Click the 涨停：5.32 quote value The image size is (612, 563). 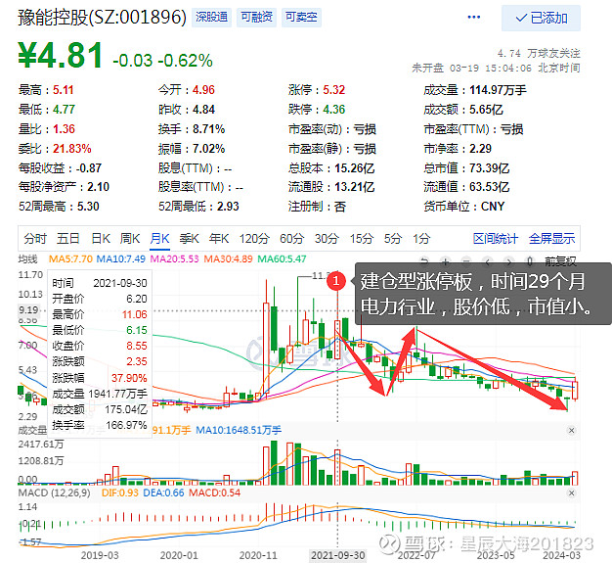(x=317, y=90)
